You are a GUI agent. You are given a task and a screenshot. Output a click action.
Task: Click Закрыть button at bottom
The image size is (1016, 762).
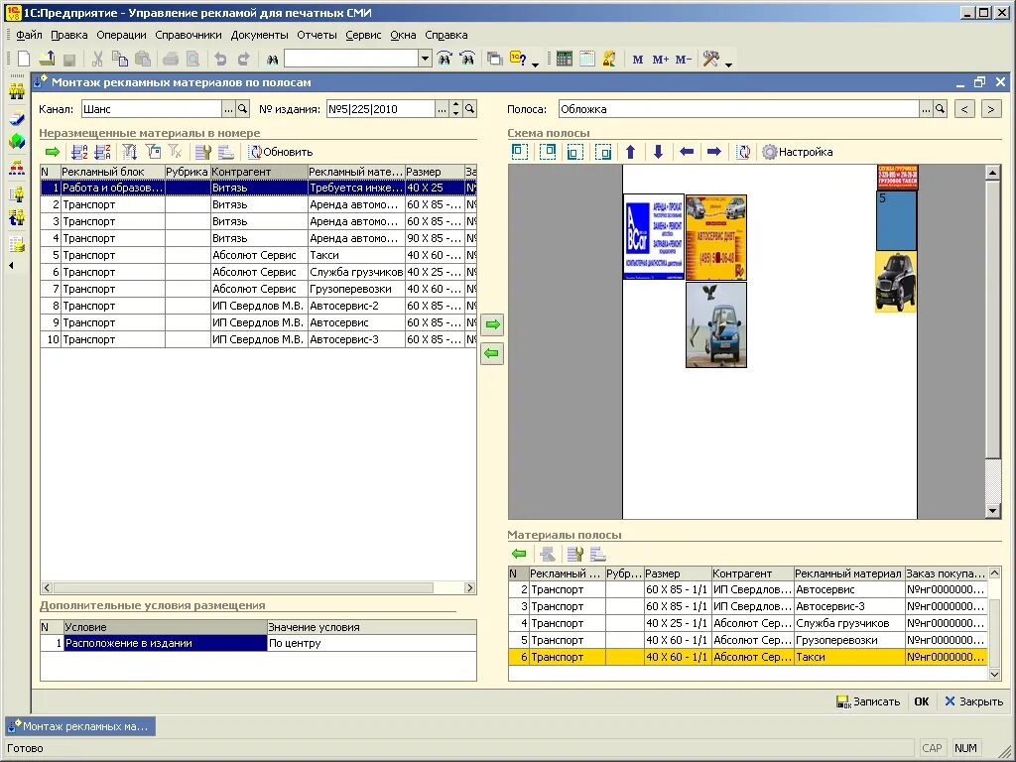(974, 701)
